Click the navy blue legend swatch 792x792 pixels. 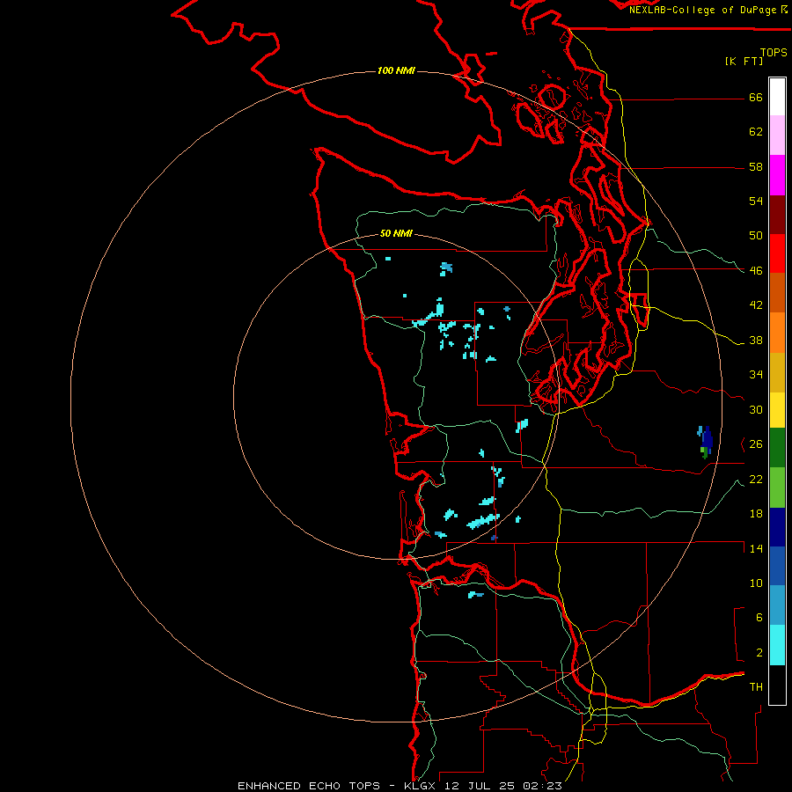coord(777,527)
